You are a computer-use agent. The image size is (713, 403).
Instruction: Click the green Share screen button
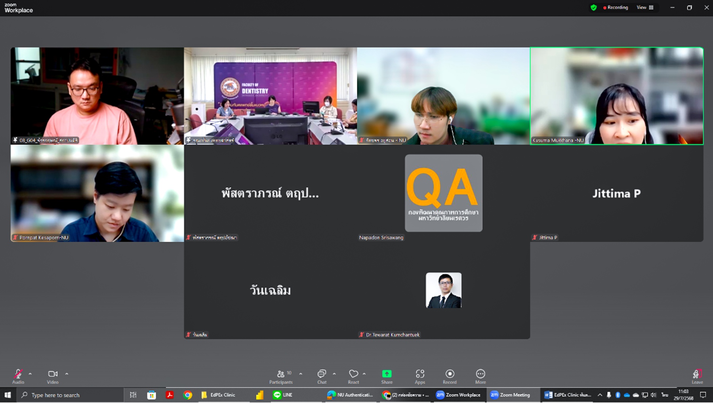tap(387, 374)
